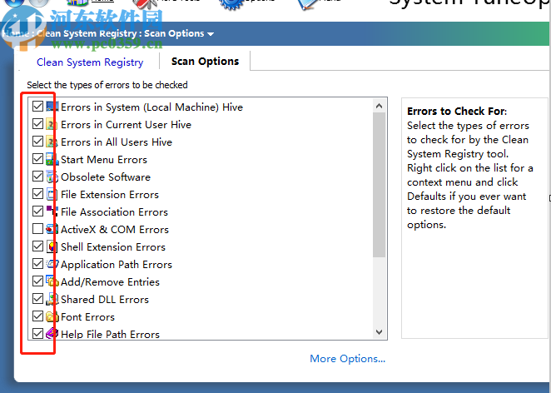Open the More Options... link
The image size is (551, 393).
point(348,359)
